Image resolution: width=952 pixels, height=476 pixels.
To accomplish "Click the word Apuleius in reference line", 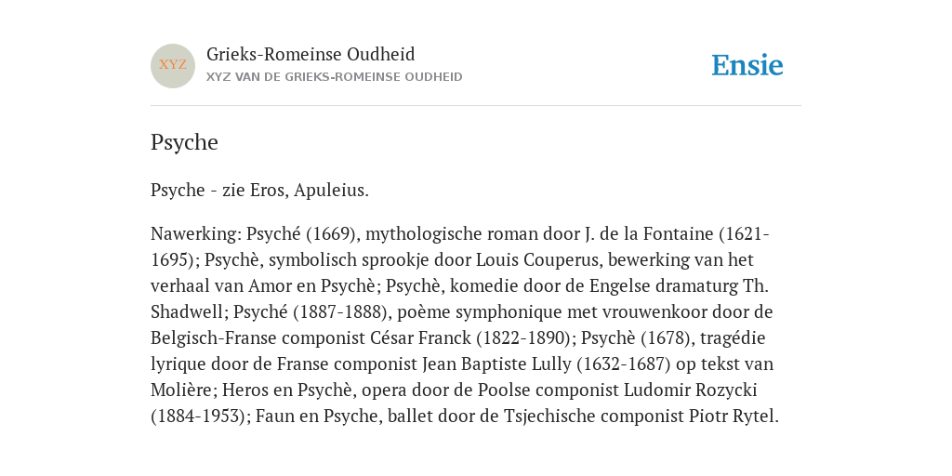I will pyautogui.click(x=332, y=191).
